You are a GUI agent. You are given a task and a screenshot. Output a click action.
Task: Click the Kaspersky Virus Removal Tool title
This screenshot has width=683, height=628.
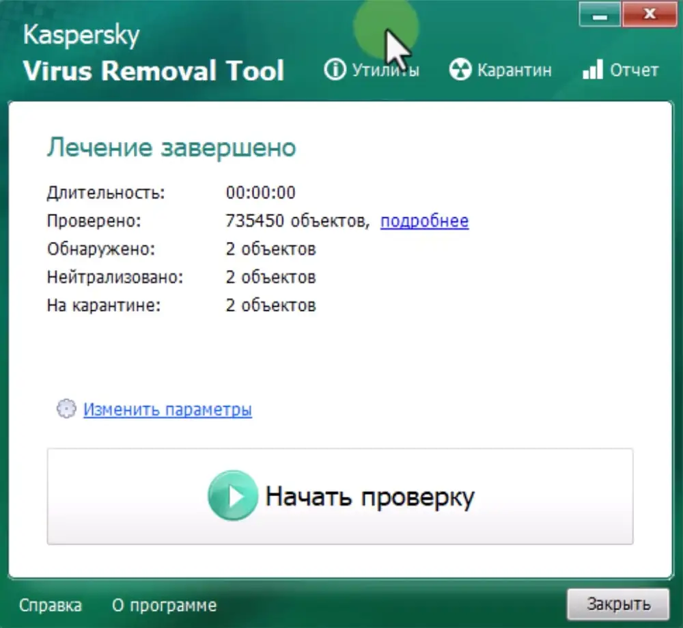(153, 53)
